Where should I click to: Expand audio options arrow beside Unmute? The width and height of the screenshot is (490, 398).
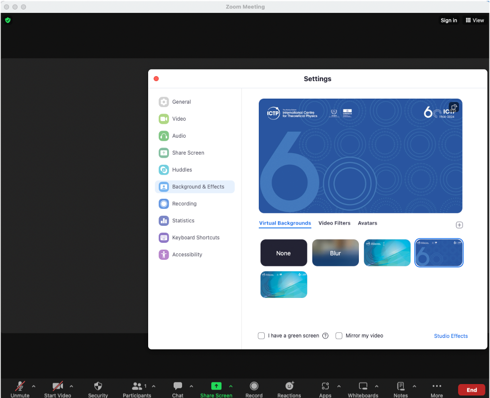pyautogui.click(x=34, y=386)
